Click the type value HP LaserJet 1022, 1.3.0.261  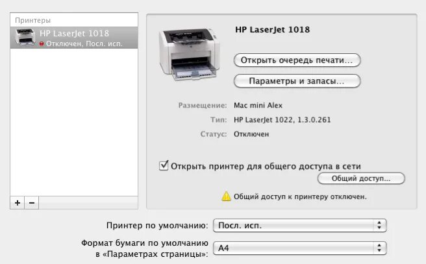coord(282,119)
